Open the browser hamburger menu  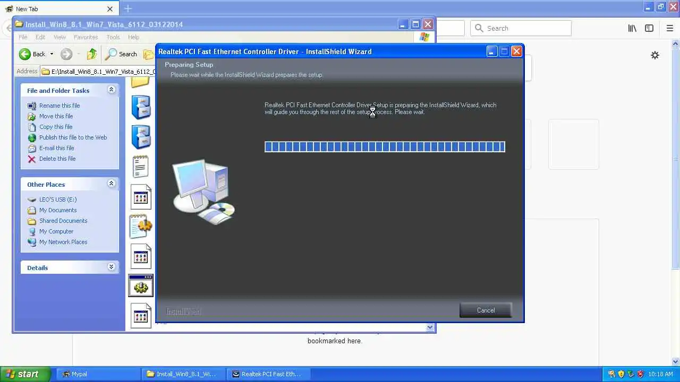670,28
